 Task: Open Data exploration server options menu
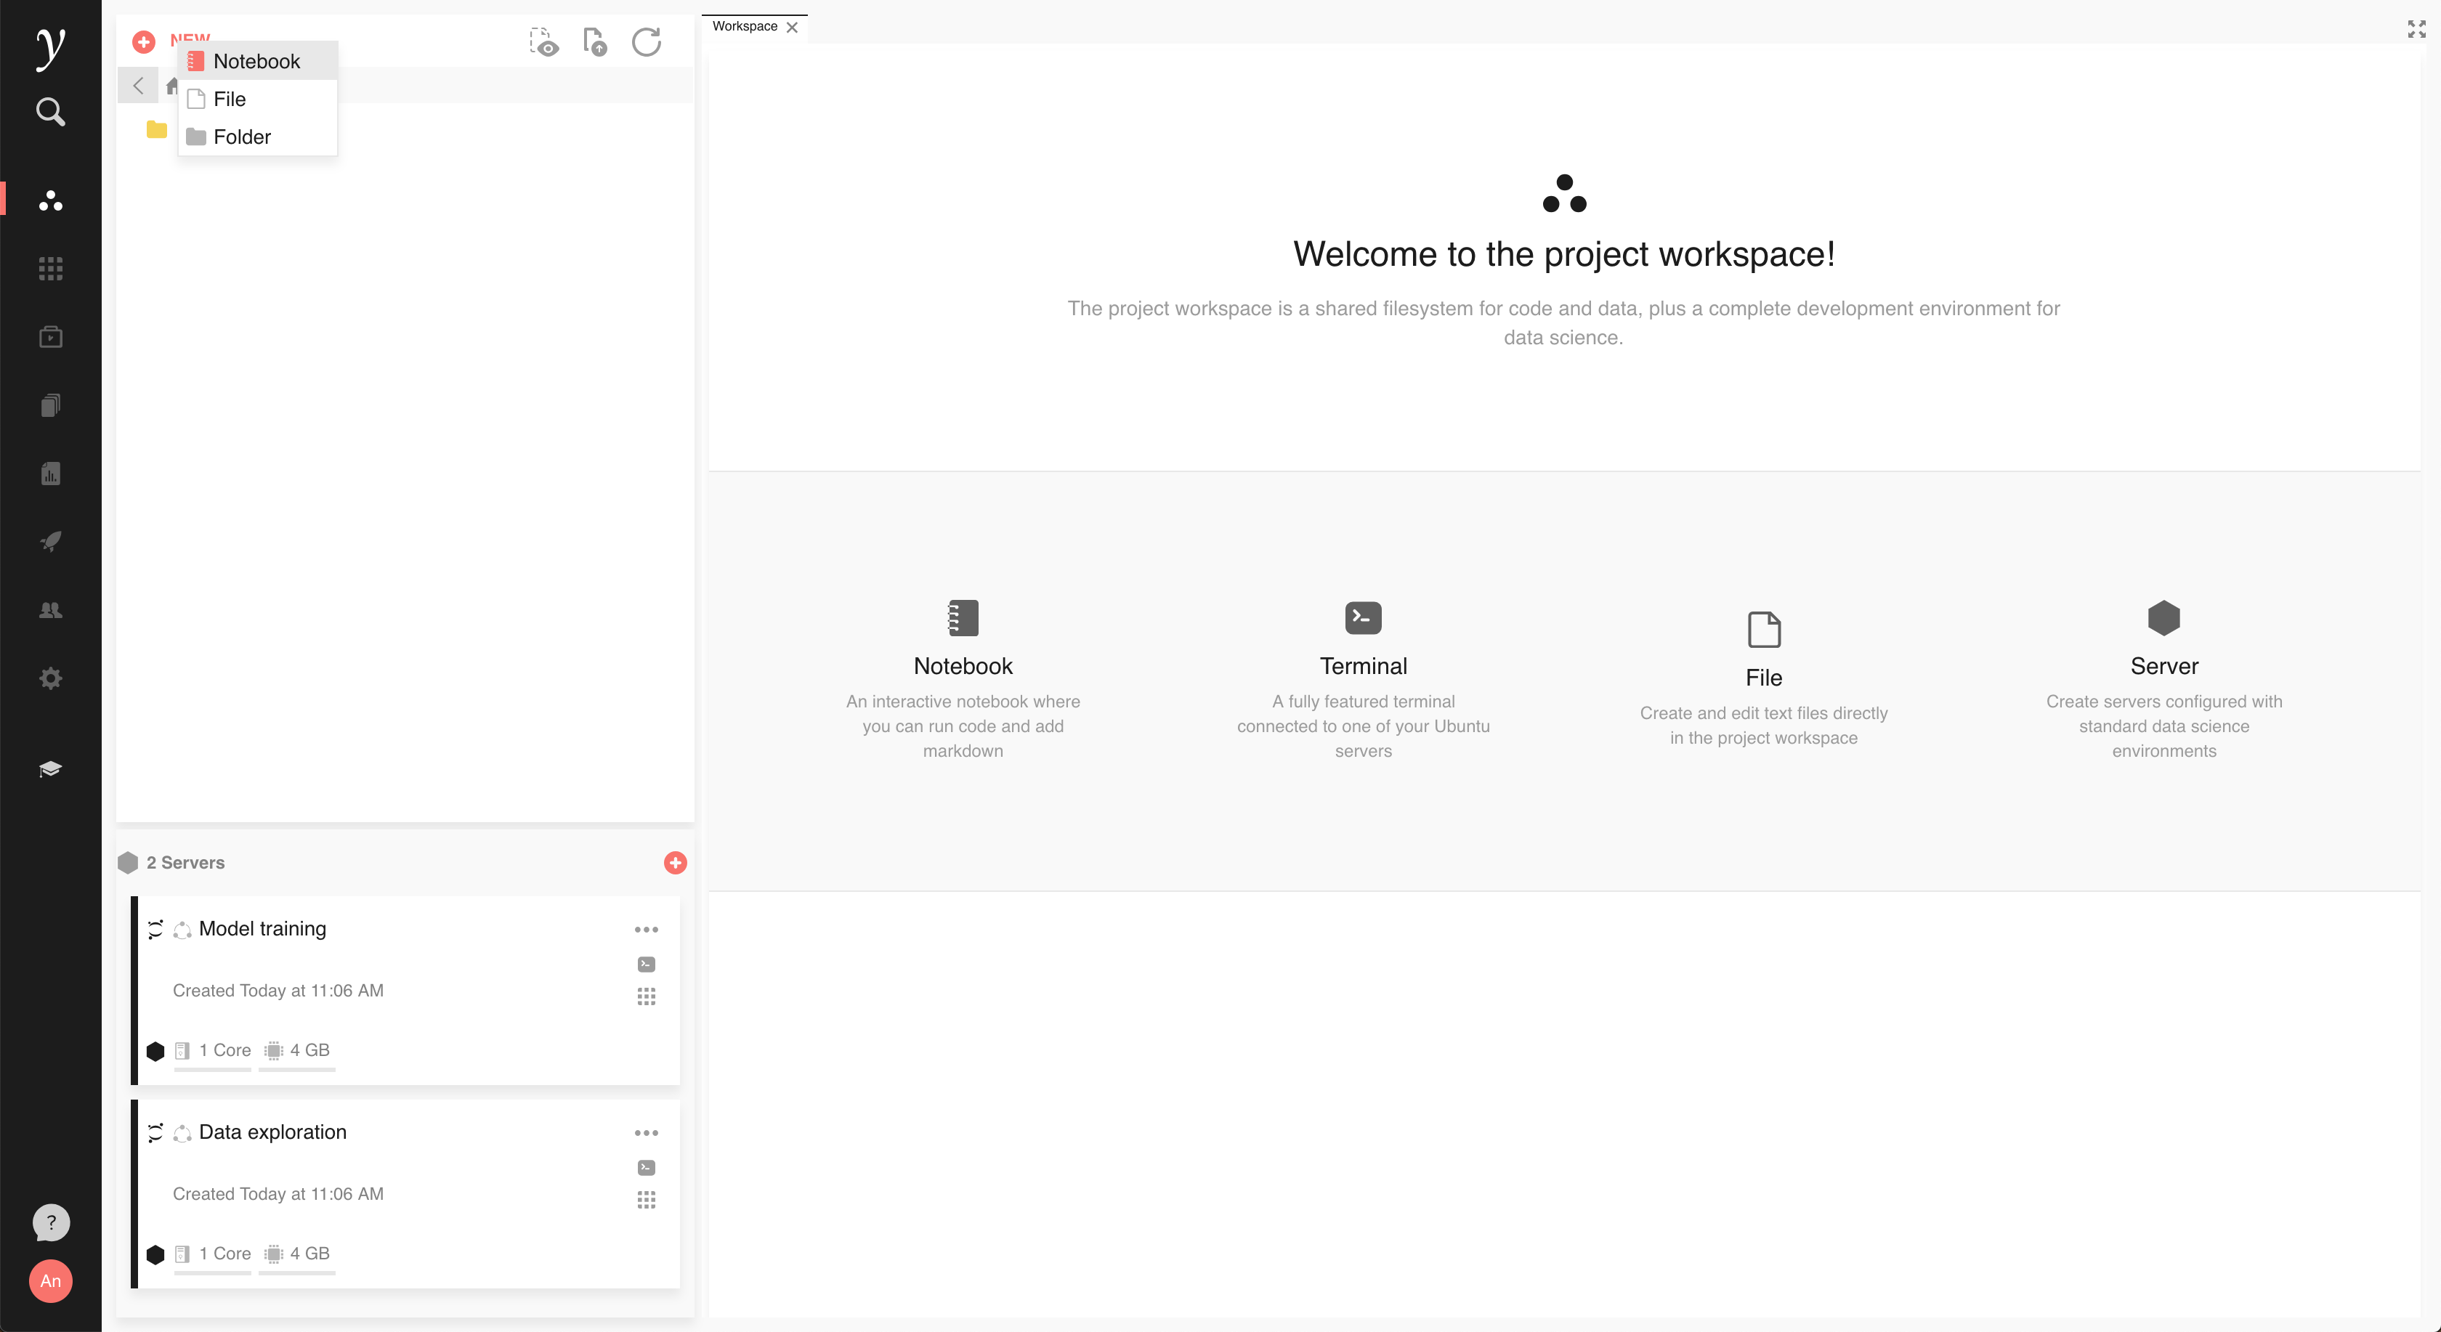click(x=647, y=1133)
